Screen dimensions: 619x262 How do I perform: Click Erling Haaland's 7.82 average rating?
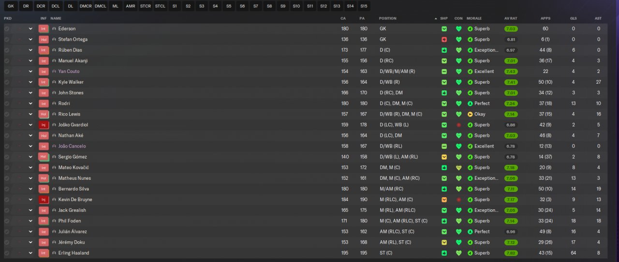511,253
